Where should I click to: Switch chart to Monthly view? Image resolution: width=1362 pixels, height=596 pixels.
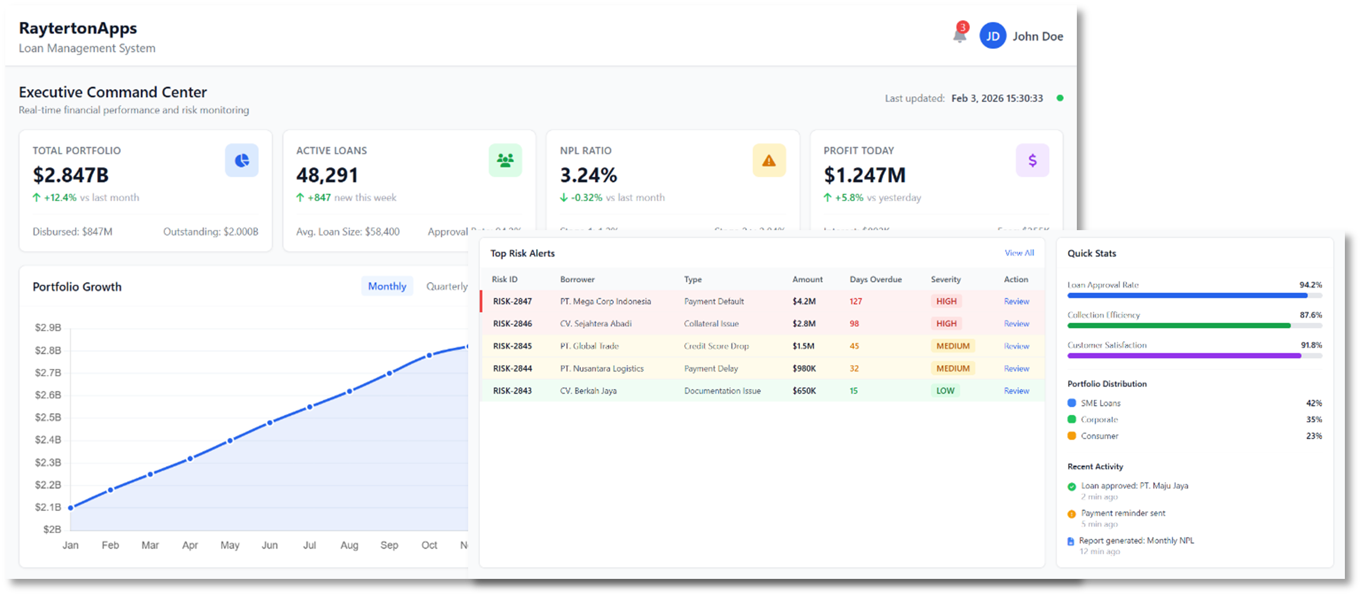click(387, 286)
